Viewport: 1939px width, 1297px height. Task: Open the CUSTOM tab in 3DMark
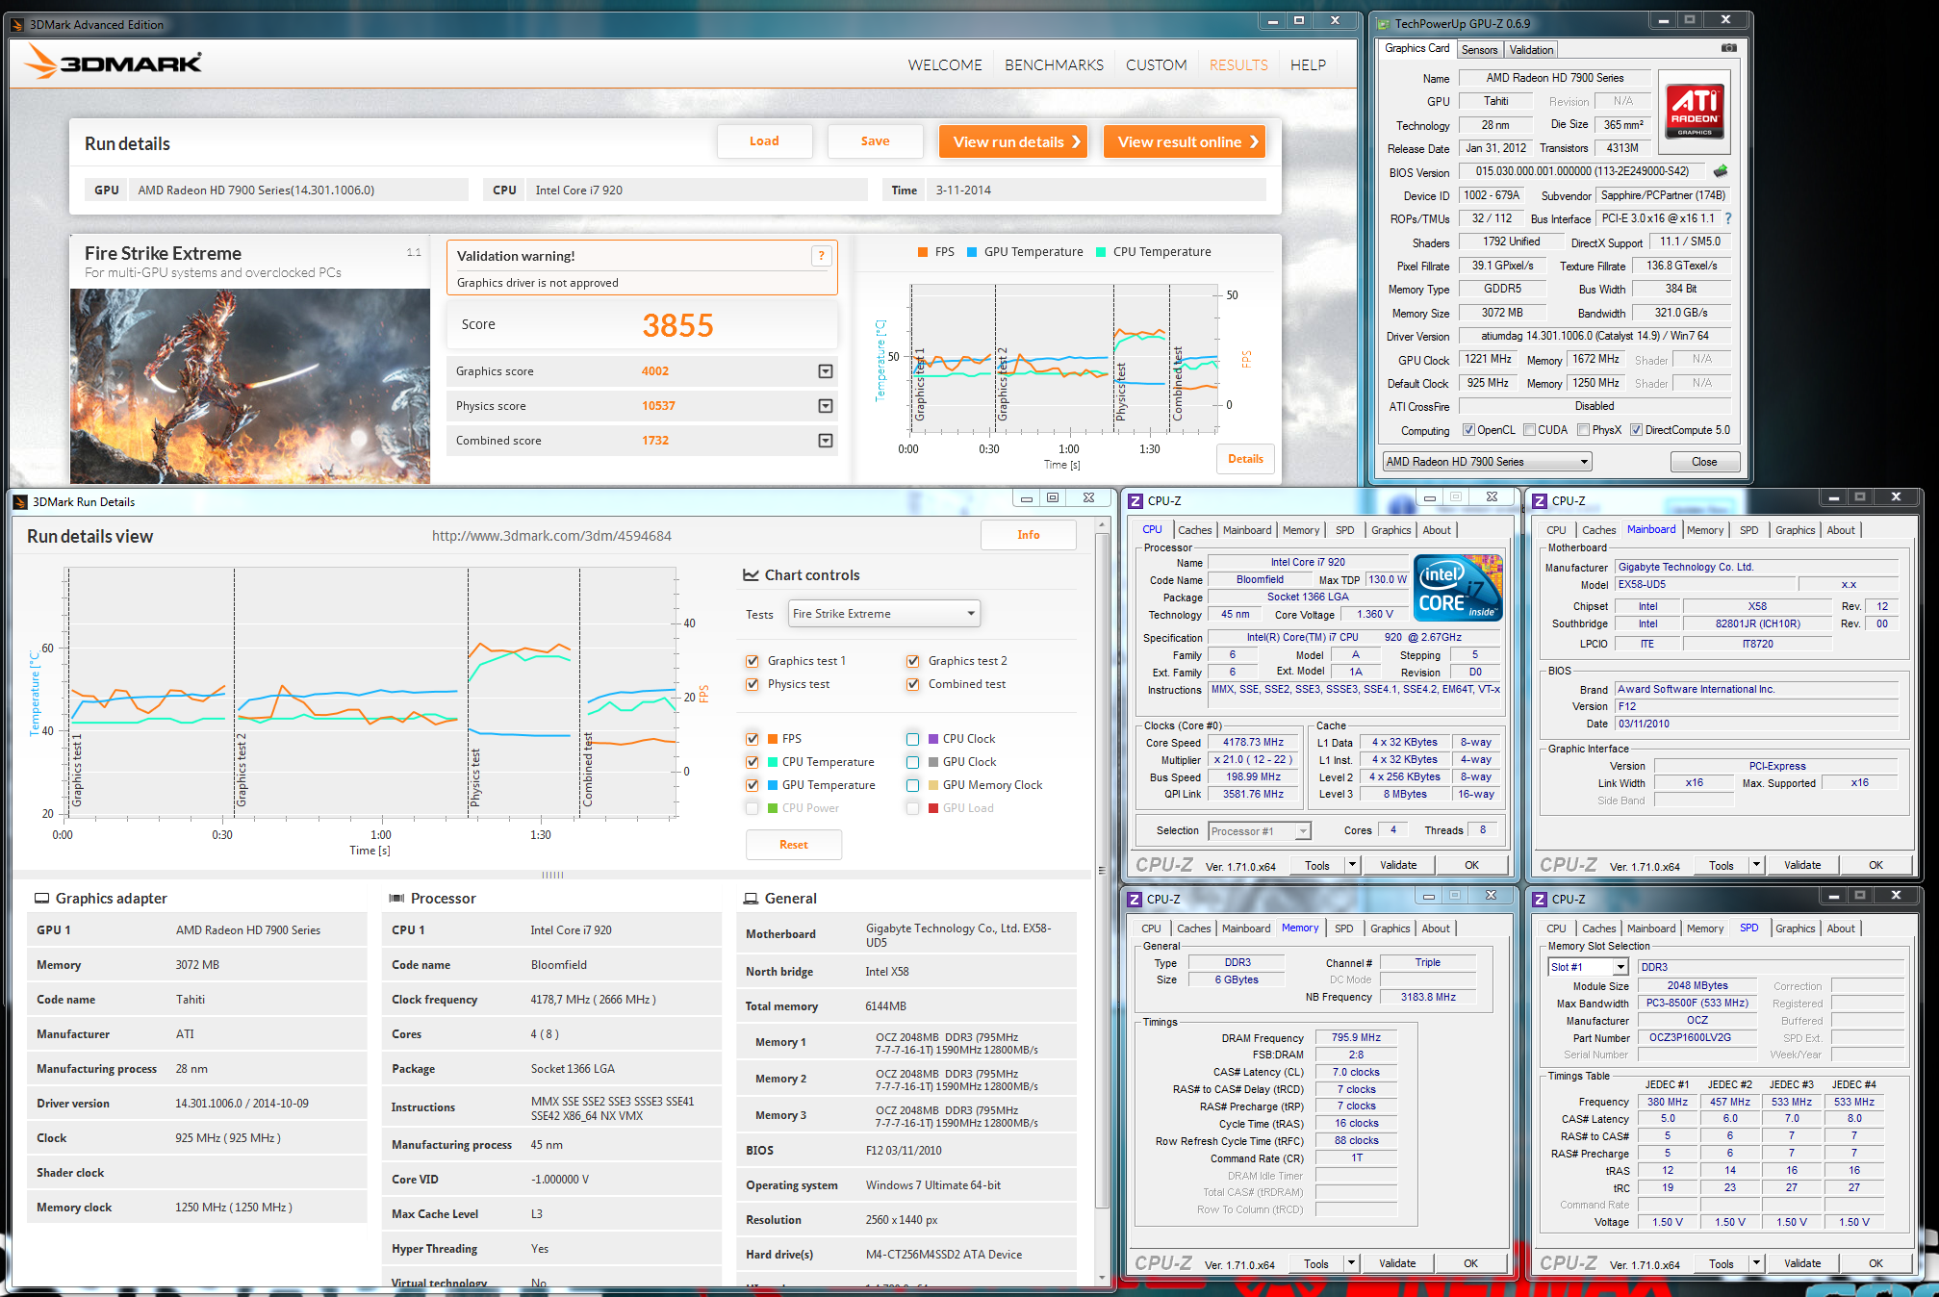pos(1156,65)
